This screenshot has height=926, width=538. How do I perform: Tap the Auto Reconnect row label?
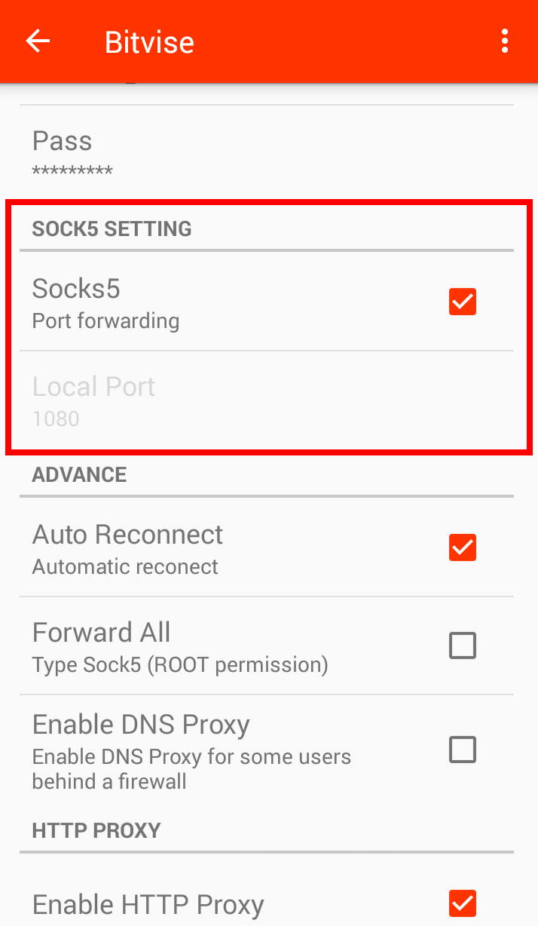coord(127,534)
